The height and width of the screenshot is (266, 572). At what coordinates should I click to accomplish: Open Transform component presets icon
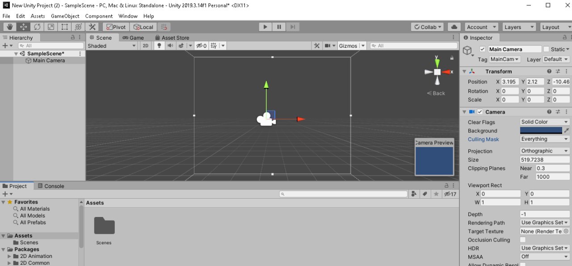tap(558, 71)
